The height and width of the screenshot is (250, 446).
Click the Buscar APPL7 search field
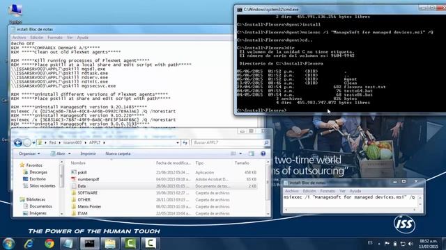[228, 142]
